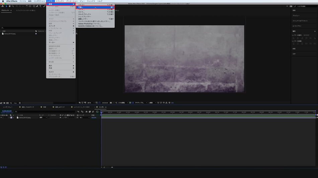Screen dimensions: 318x178
Task: Open the エフェクト menu in menu bar
Action: [60, 1]
